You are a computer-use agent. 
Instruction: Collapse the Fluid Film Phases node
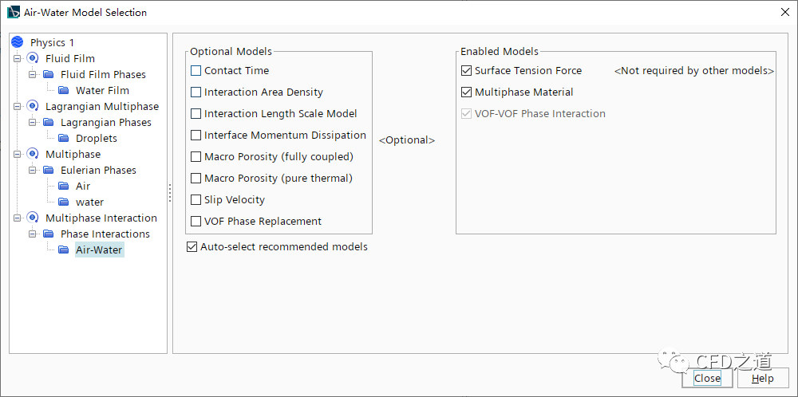33,74
